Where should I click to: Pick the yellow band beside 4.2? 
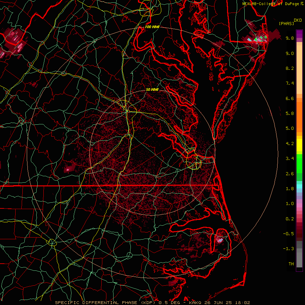[299, 145]
